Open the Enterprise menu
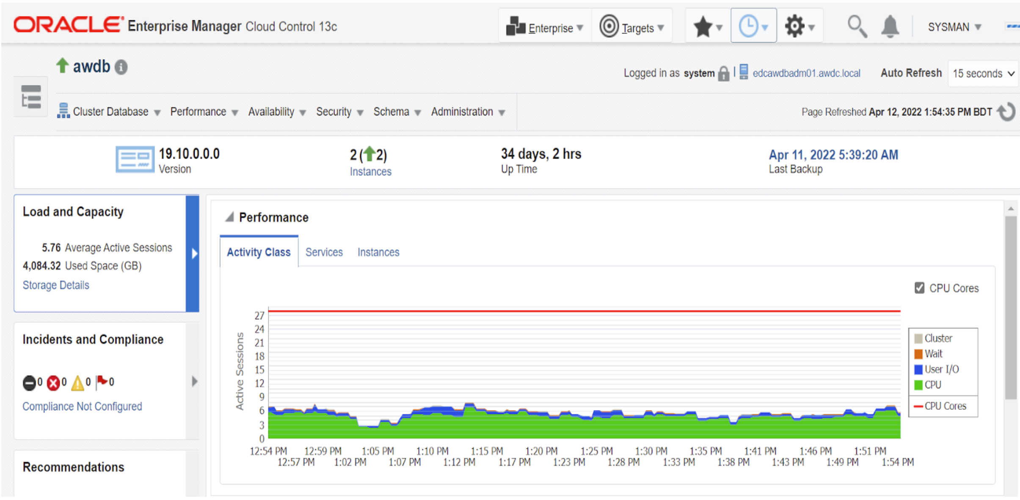 (x=545, y=27)
